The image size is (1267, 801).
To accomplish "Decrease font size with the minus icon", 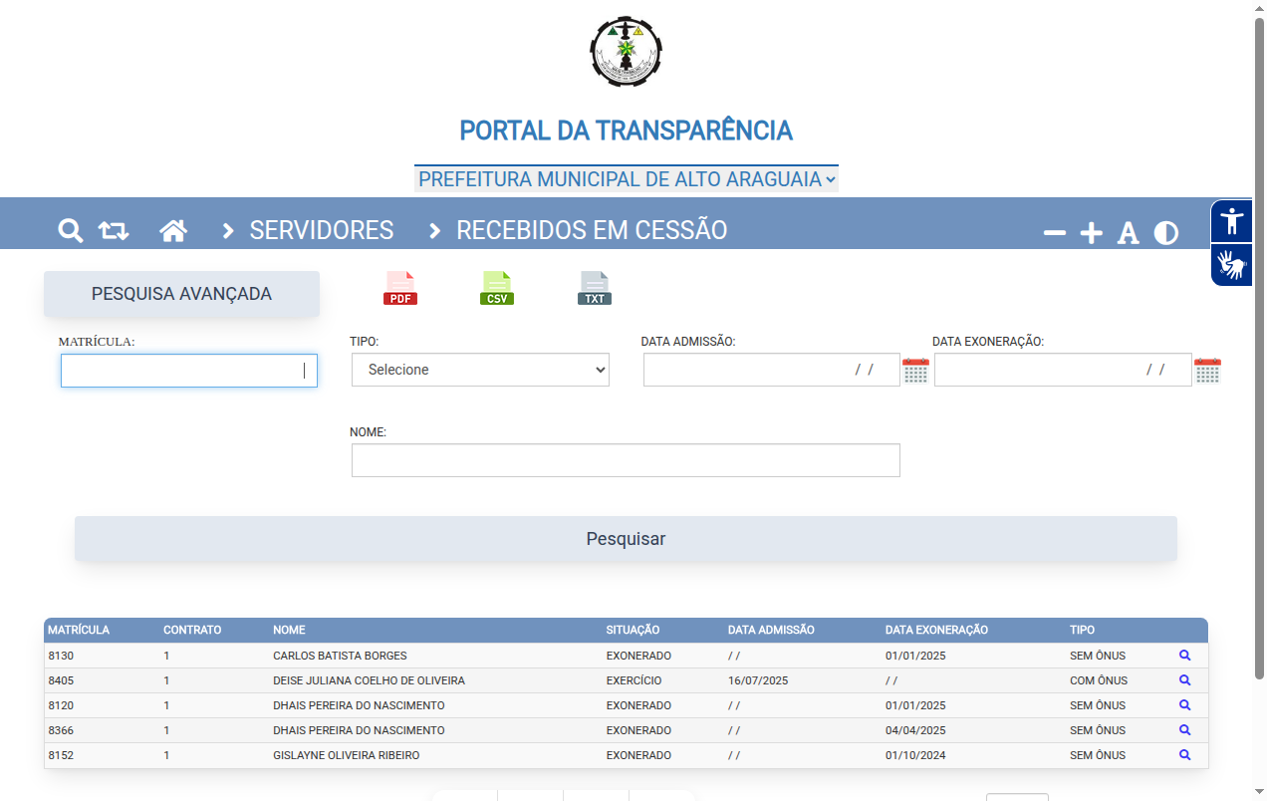I will click(x=1055, y=233).
